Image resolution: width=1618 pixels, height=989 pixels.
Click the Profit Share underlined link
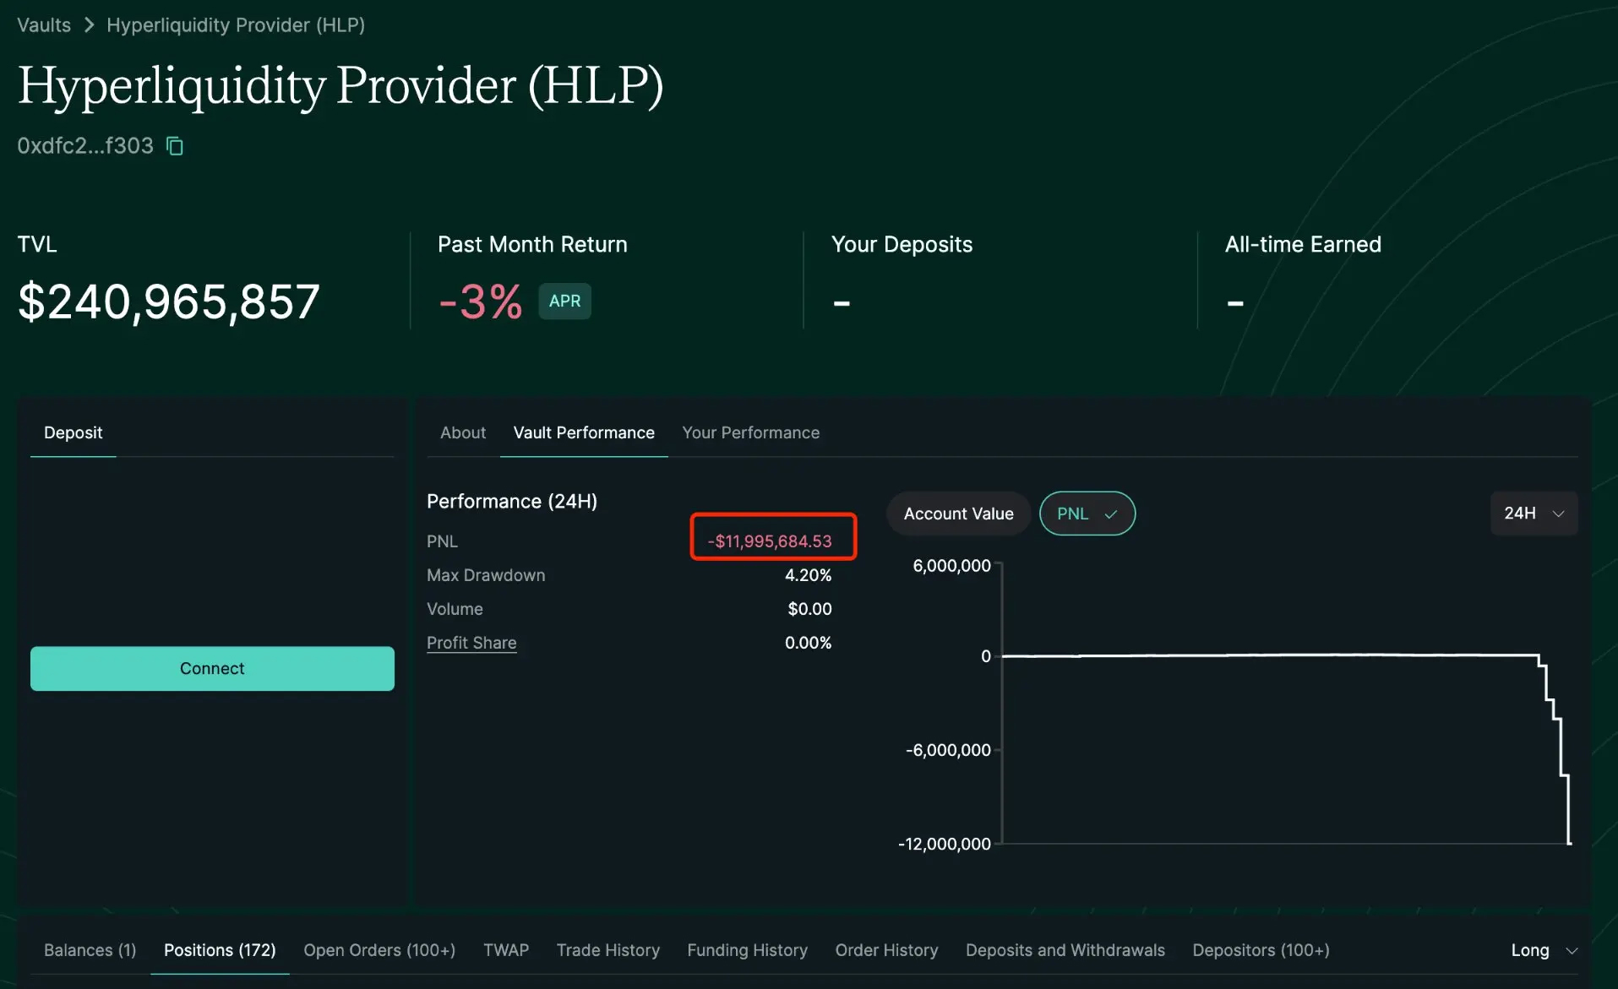(471, 643)
